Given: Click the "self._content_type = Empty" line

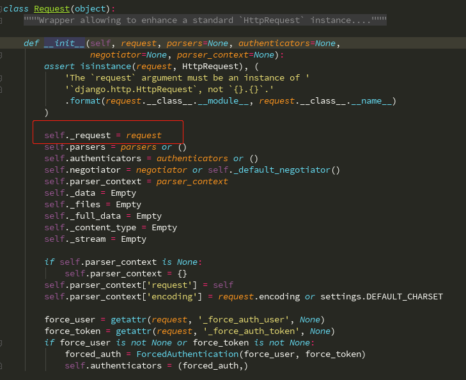Looking at the screenshot, I should [x=111, y=228].
